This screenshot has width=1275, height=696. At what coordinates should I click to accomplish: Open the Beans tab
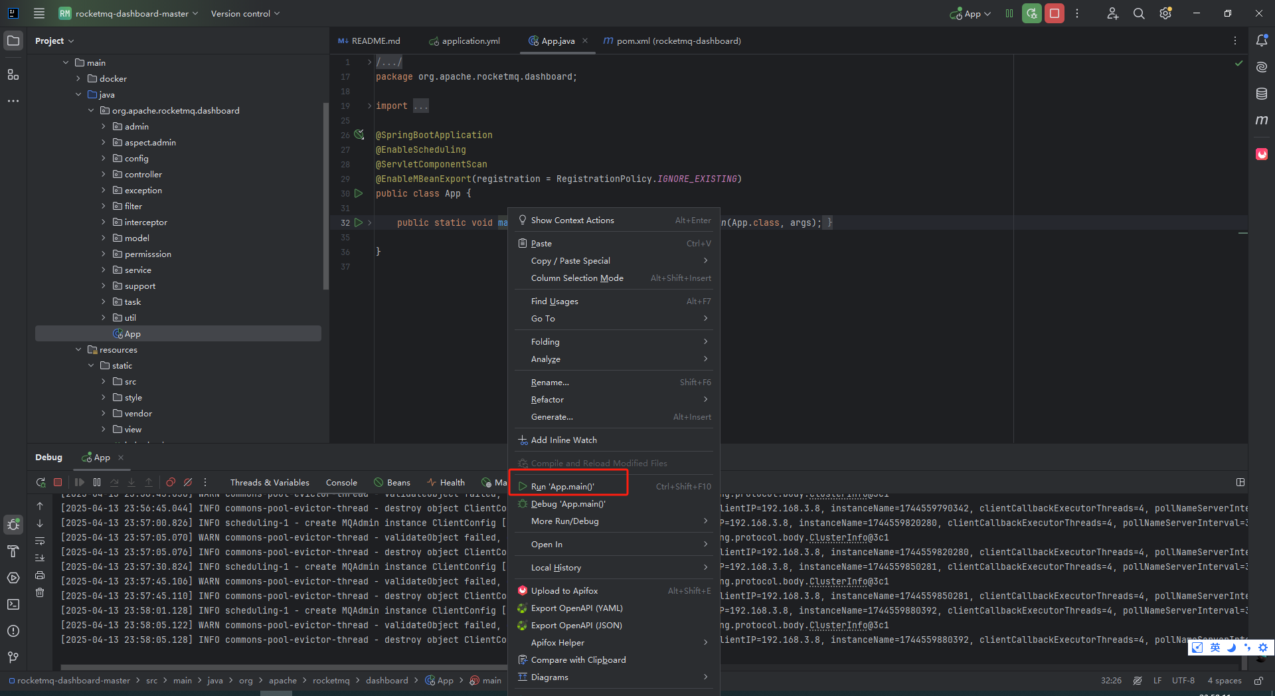(x=392, y=483)
